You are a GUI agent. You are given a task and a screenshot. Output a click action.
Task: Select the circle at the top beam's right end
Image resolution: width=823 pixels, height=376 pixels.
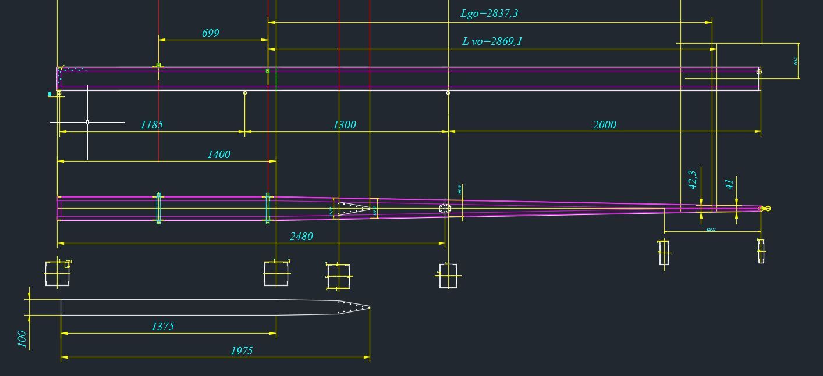pyautogui.click(x=759, y=71)
